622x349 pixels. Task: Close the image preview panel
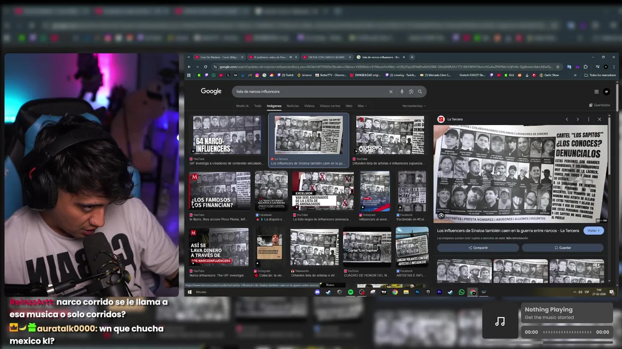pos(599,119)
